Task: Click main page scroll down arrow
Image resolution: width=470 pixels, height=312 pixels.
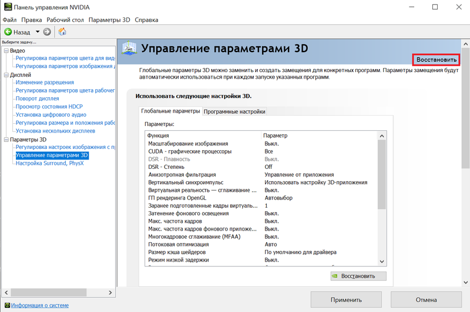Action: [x=465, y=282]
